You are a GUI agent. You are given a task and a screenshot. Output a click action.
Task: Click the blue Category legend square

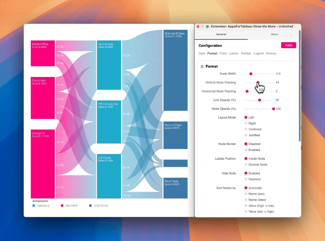click(x=34, y=206)
